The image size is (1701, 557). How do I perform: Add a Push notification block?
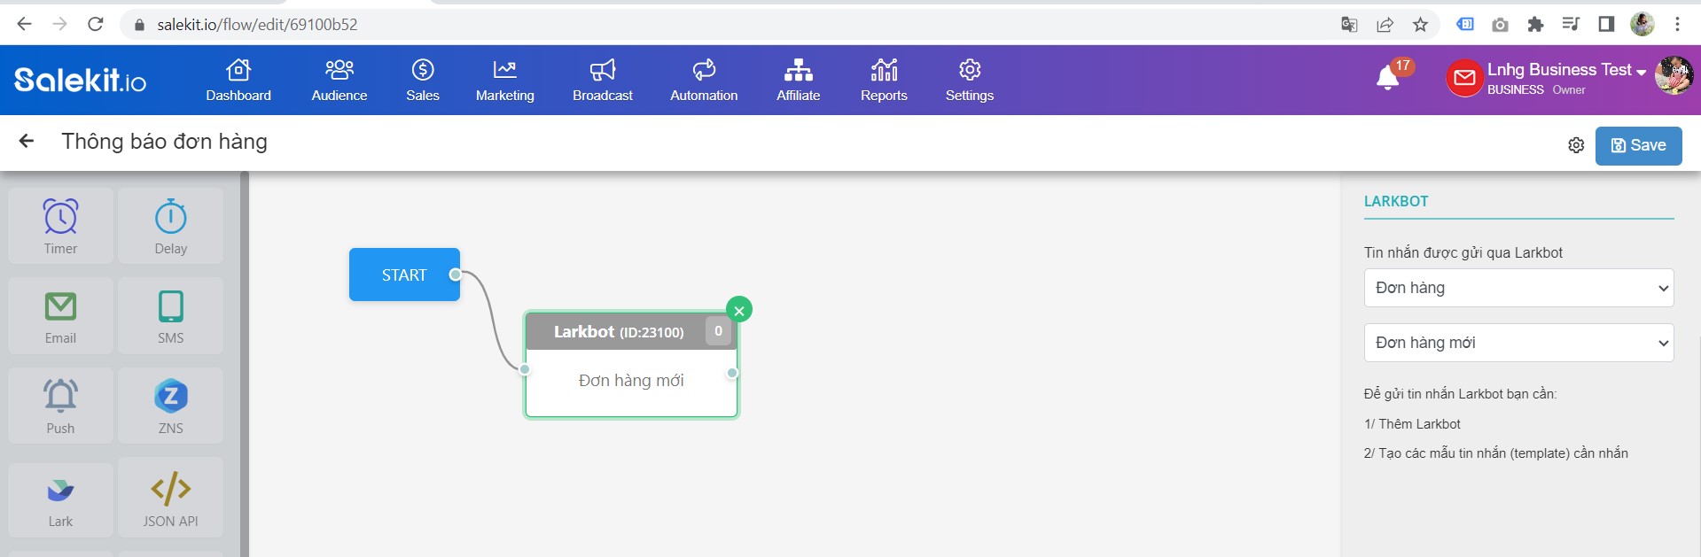point(60,406)
